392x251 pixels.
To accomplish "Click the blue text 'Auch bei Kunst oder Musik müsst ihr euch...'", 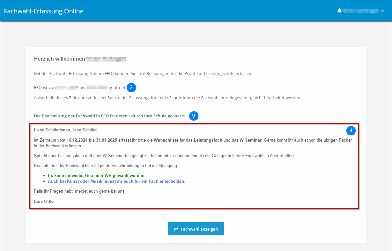I will (x=116, y=181).
